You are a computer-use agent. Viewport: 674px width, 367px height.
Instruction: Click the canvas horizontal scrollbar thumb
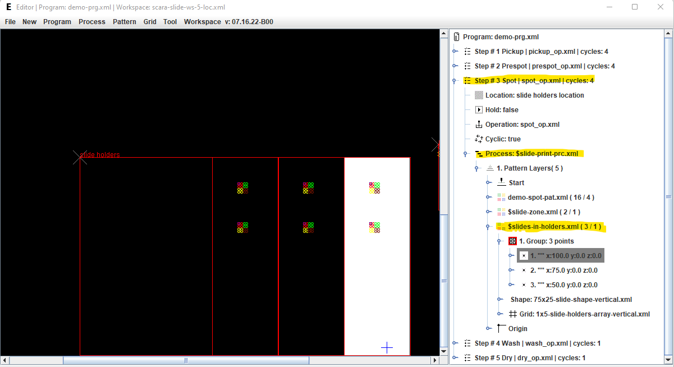pos(185,360)
